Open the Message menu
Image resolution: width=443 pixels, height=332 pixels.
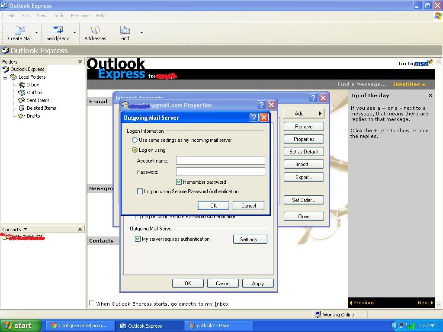(x=80, y=16)
